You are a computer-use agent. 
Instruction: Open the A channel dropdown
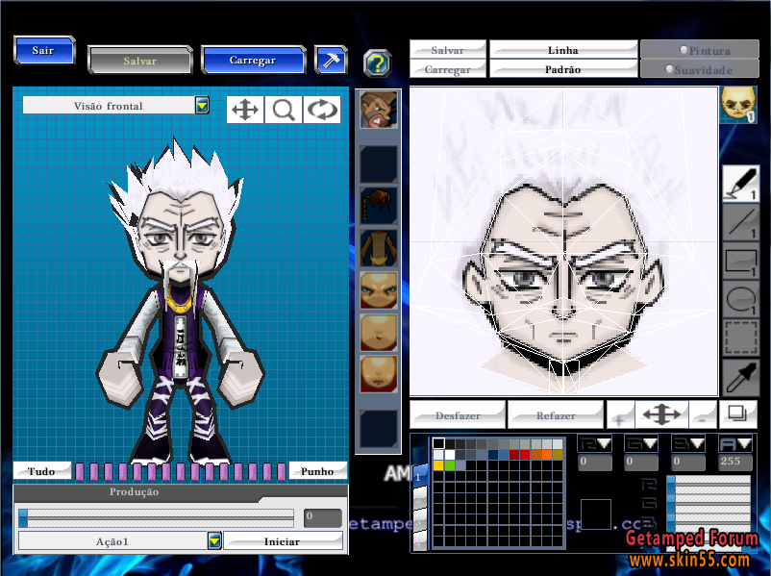735,444
